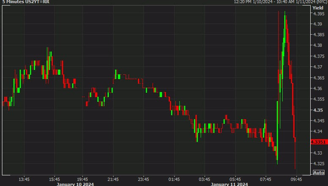Click the 15:45 time axis label
This screenshot has height=186, width=328.
point(55,179)
